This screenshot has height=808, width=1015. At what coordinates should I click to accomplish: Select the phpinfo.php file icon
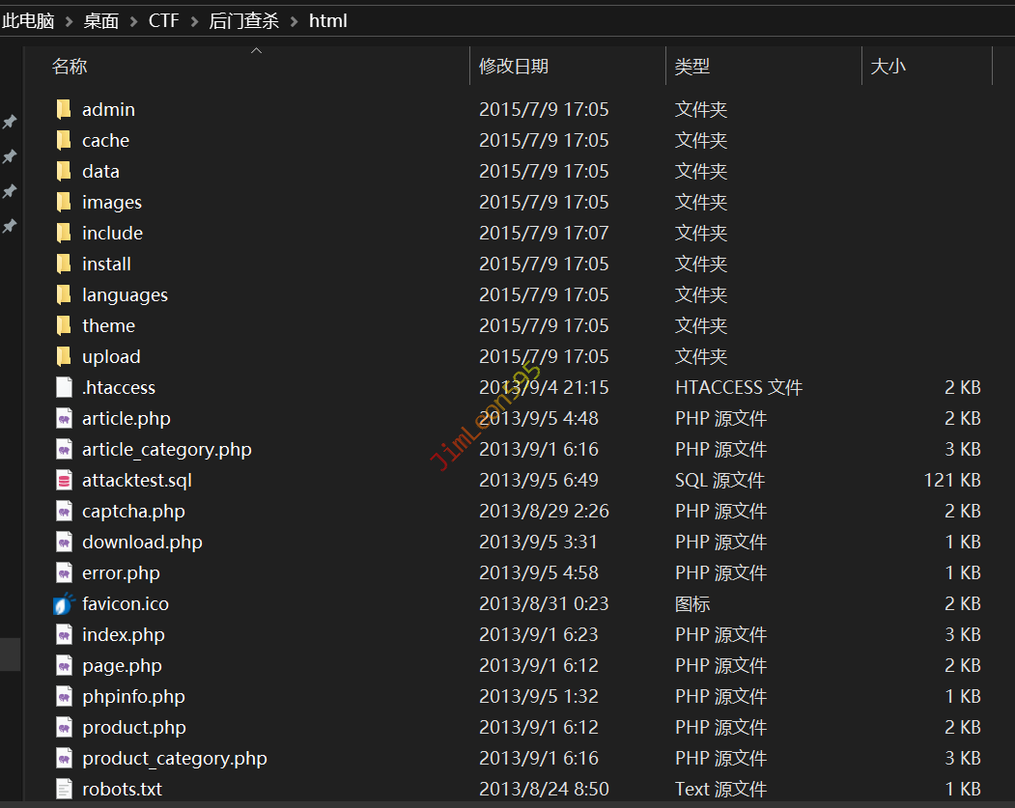coord(64,697)
